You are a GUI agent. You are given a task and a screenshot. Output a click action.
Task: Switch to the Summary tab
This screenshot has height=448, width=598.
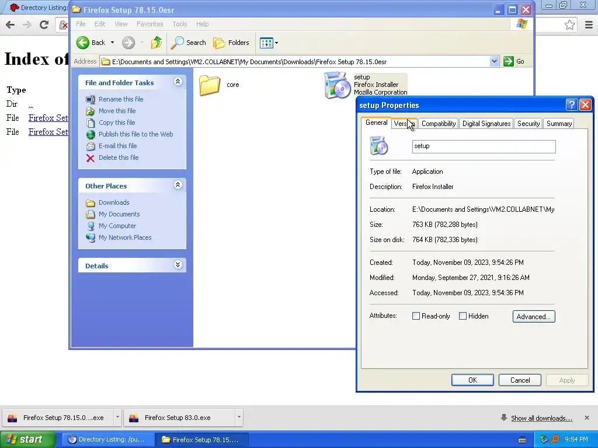pyautogui.click(x=559, y=124)
